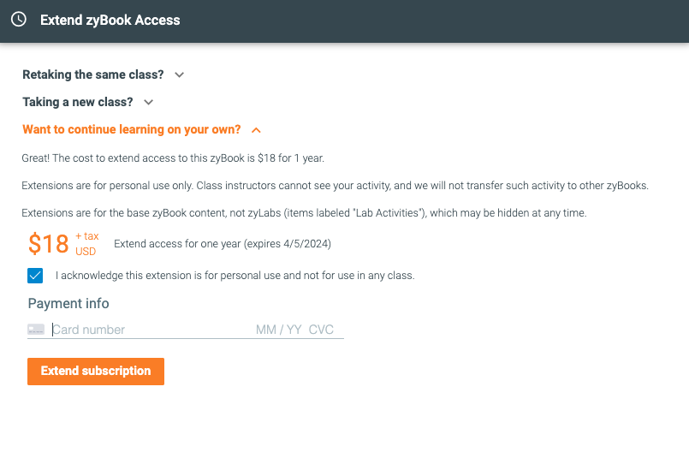Click the CVC field

coord(321,330)
